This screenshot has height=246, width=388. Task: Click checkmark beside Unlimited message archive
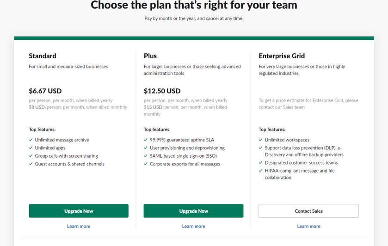(31, 140)
